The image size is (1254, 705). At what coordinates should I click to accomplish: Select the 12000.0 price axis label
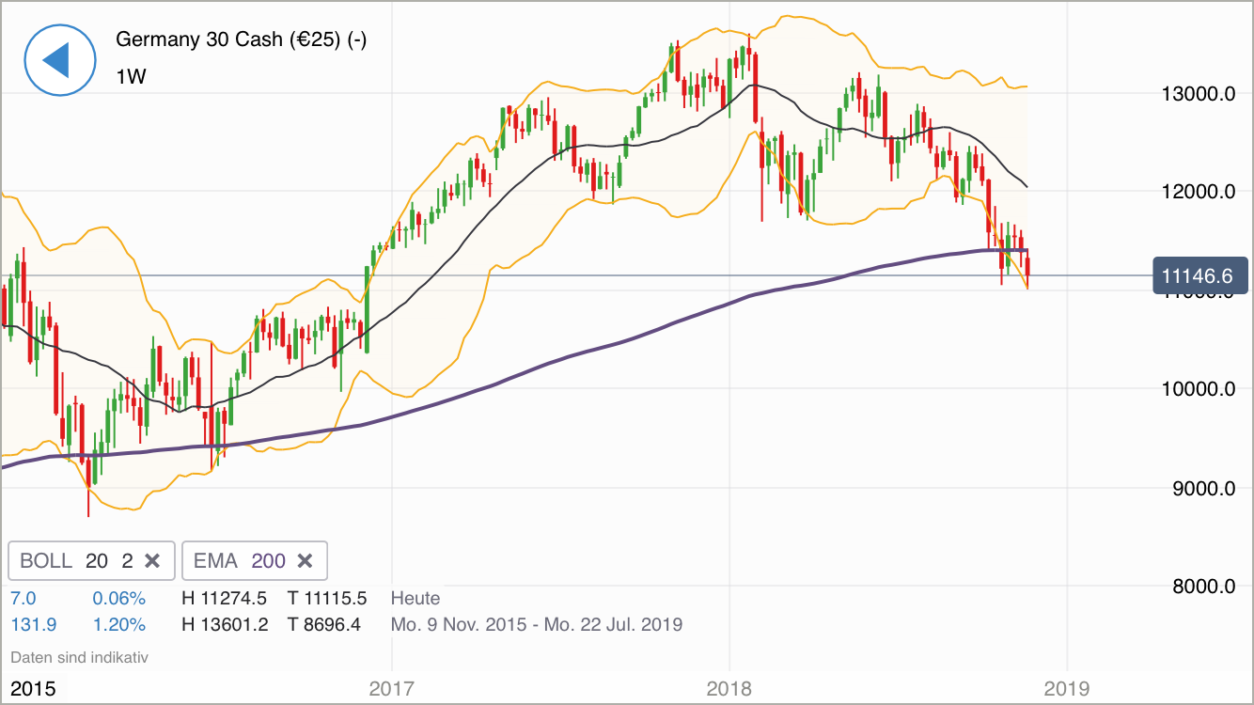click(x=1198, y=193)
